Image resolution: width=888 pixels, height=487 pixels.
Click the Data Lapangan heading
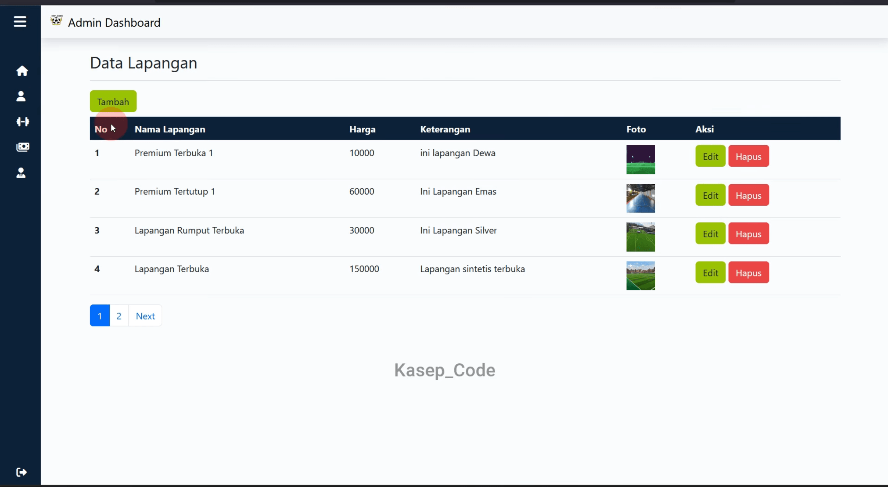pyautogui.click(x=143, y=63)
